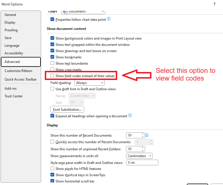Select the Advanced category
The height and width of the screenshot is (185, 223).
tap(21, 62)
